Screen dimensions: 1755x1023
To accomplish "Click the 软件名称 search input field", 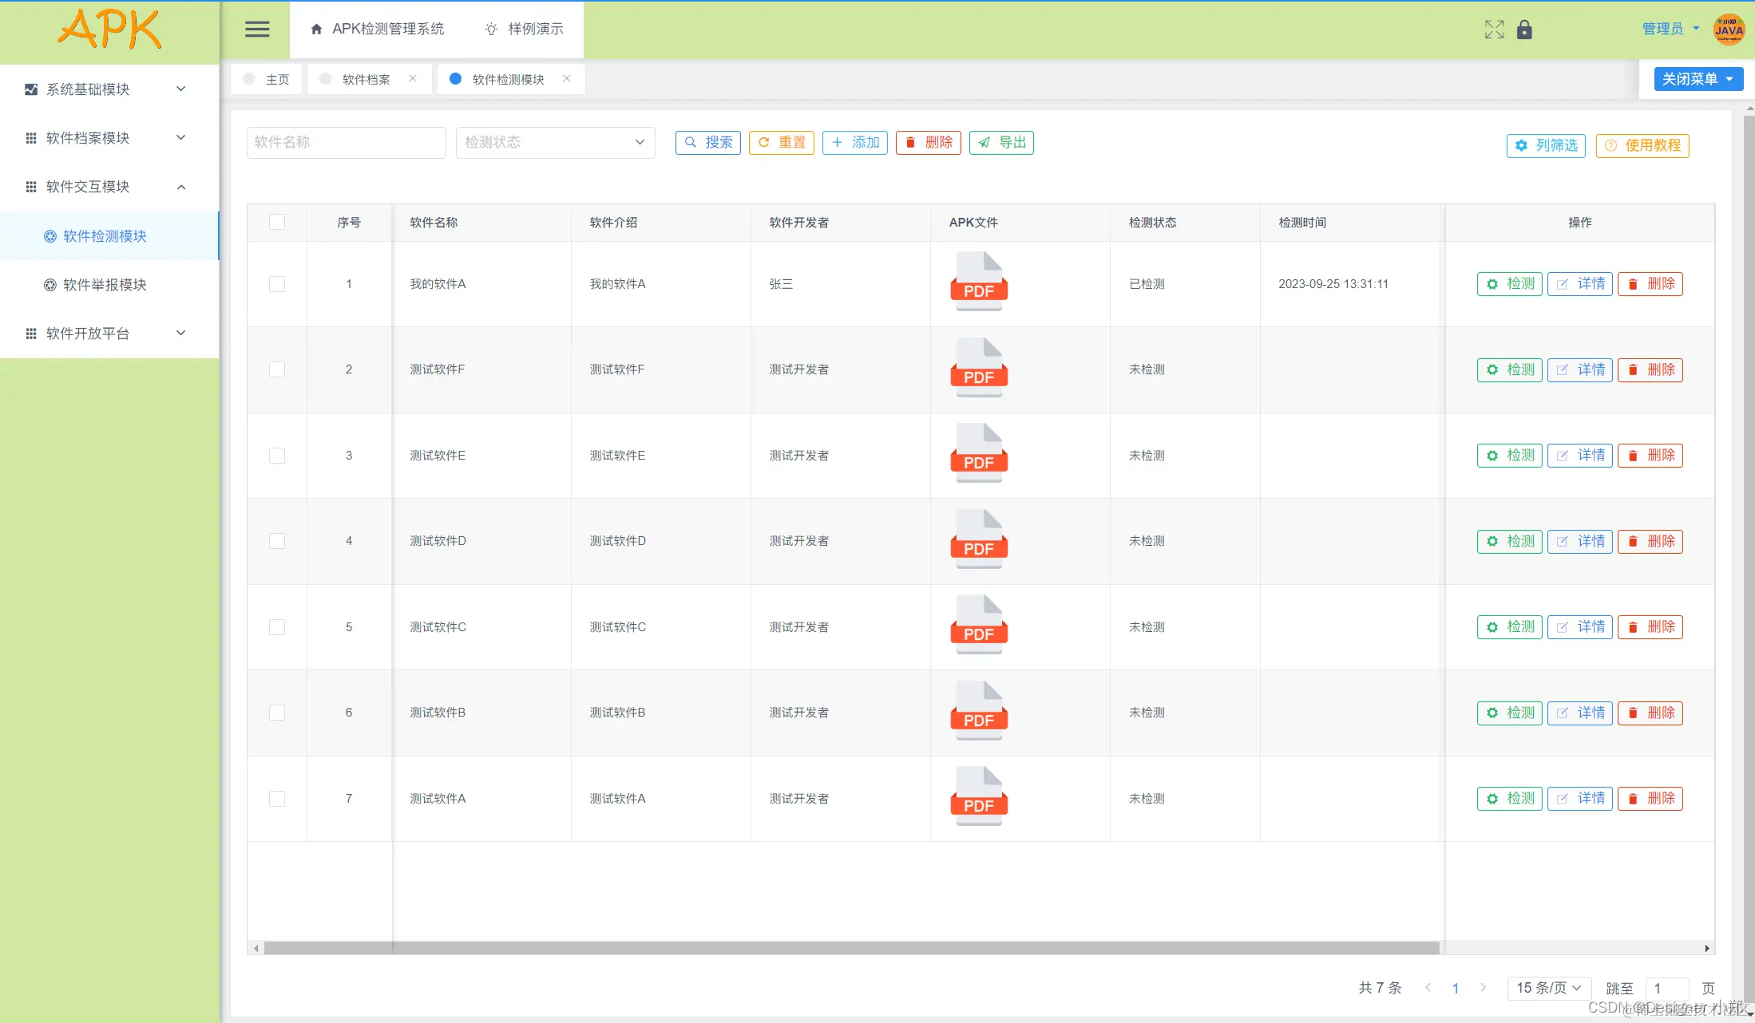I will click(x=346, y=142).
